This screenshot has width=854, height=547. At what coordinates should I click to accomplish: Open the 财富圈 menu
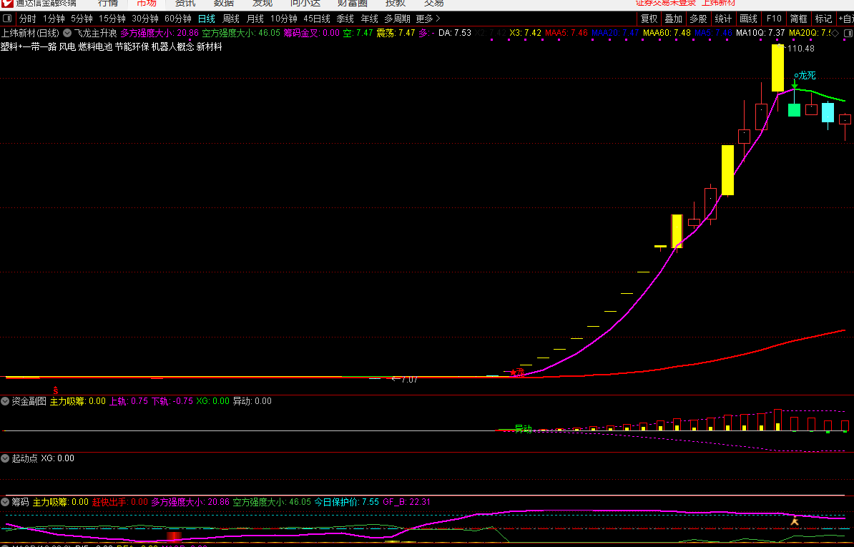pyautogui.click(x=353, y=4)
